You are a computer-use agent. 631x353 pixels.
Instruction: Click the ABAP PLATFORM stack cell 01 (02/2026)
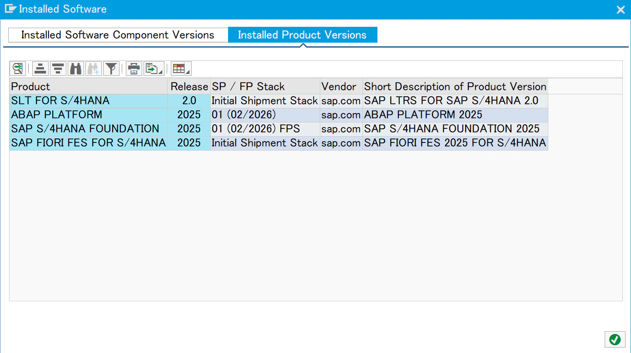coord(265,115)
